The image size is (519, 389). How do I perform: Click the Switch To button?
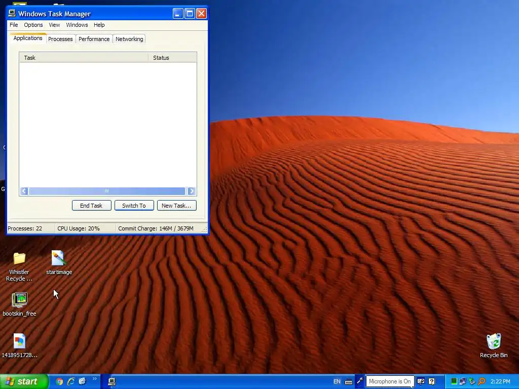click(134, 206)
